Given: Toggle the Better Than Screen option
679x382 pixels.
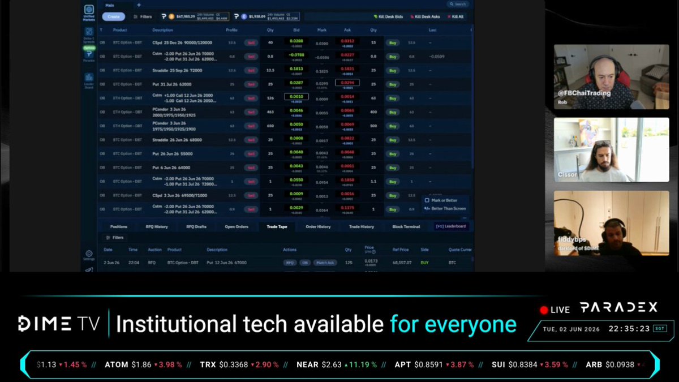Looking at the screenshot, I should 446,208.
